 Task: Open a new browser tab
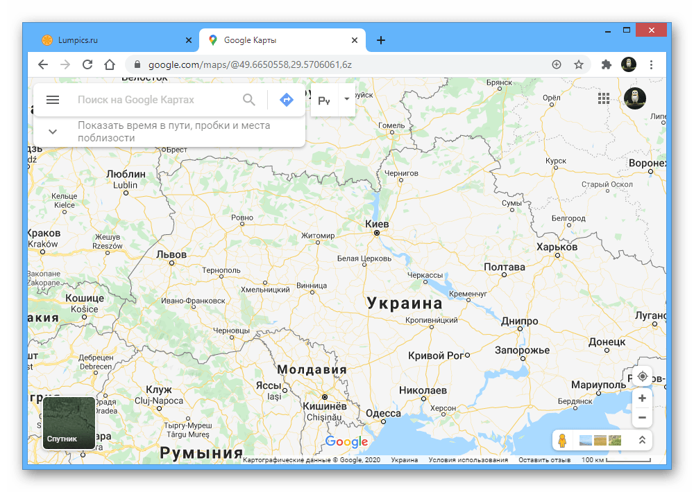point(380,40)
